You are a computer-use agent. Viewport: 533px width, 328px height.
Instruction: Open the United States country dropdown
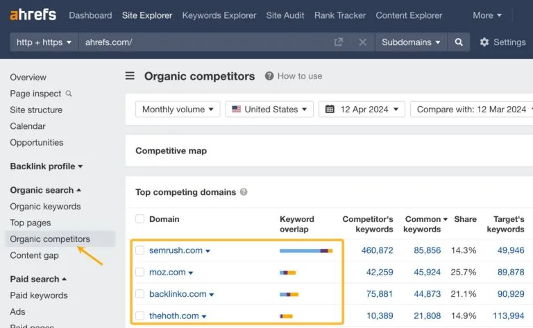pyautogui.click(x=269, y=110)
